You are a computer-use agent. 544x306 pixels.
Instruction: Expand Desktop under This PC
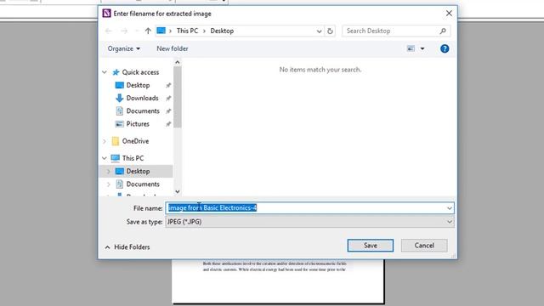108,172
